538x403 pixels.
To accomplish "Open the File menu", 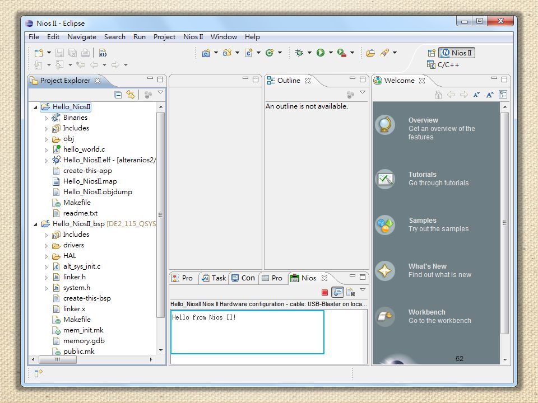I will click(34, 37).
